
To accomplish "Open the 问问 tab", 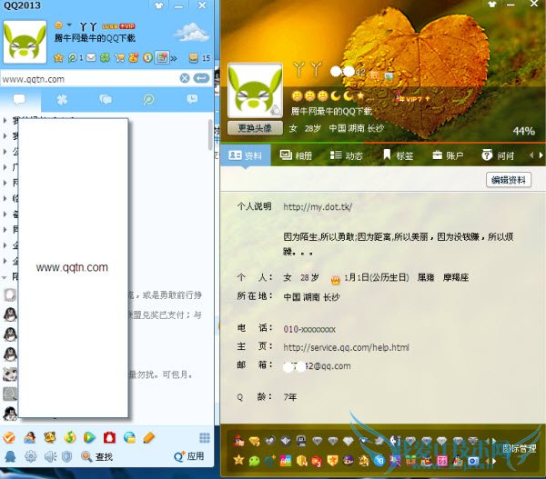I will click(498, 155).
